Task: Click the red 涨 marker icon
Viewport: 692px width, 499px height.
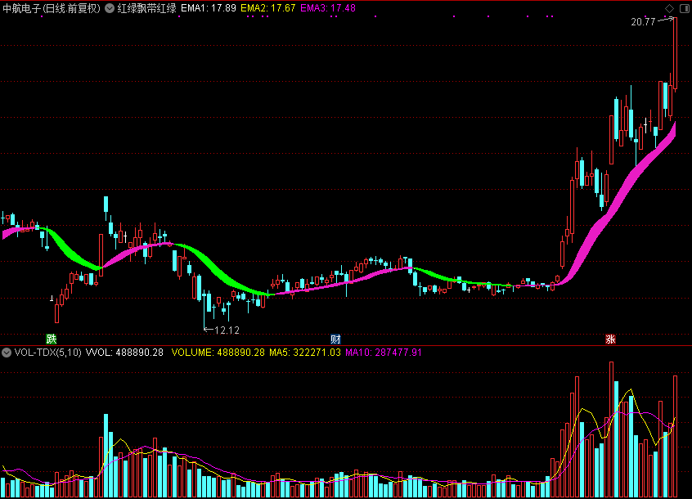Action: point(610,339)
